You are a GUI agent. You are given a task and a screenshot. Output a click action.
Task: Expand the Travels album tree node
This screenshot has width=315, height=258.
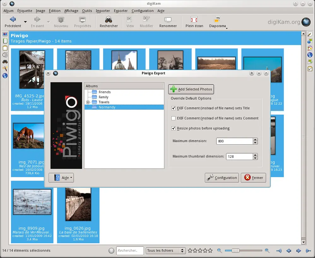pyautogui.click(x=88, y=102)
